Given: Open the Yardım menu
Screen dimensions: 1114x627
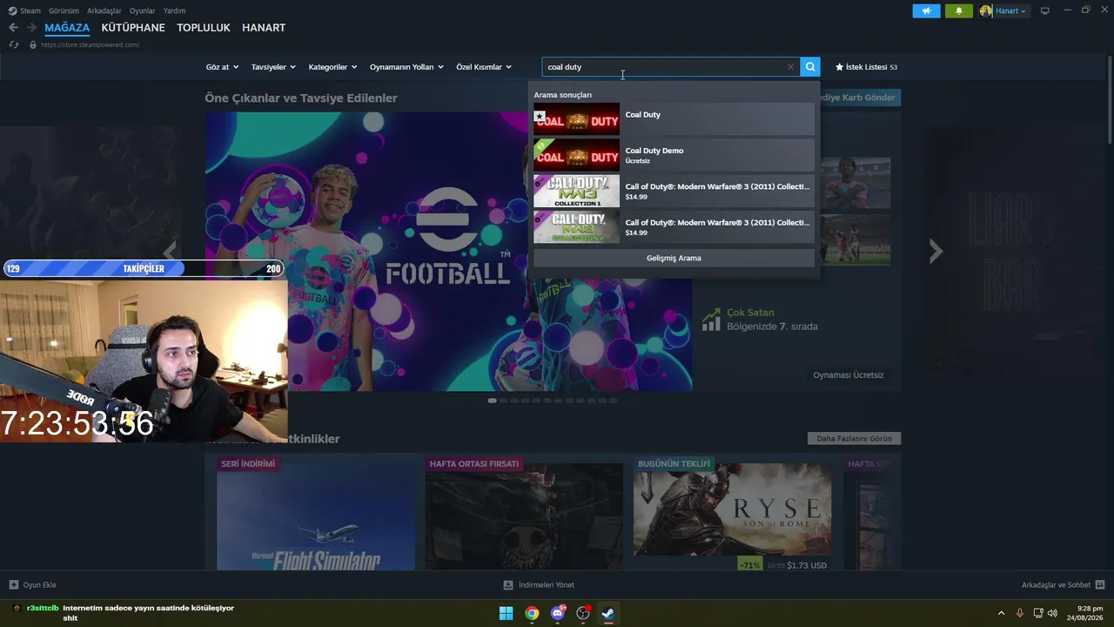Looking at the screenshot, I should tap(174, 10).
